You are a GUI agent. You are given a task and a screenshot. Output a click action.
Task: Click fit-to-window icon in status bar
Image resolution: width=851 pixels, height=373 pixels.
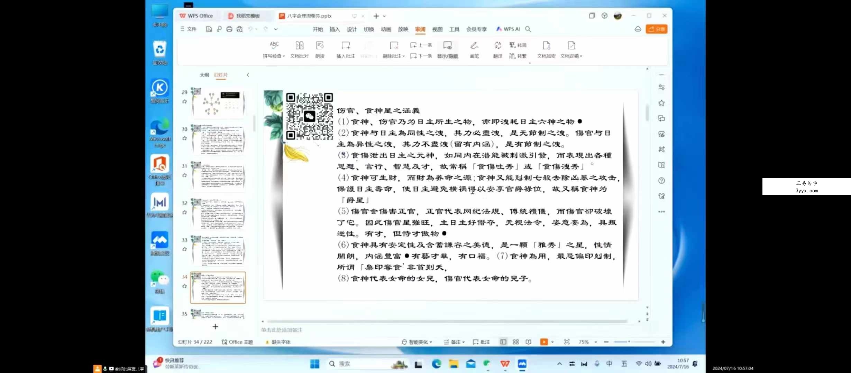567,342
